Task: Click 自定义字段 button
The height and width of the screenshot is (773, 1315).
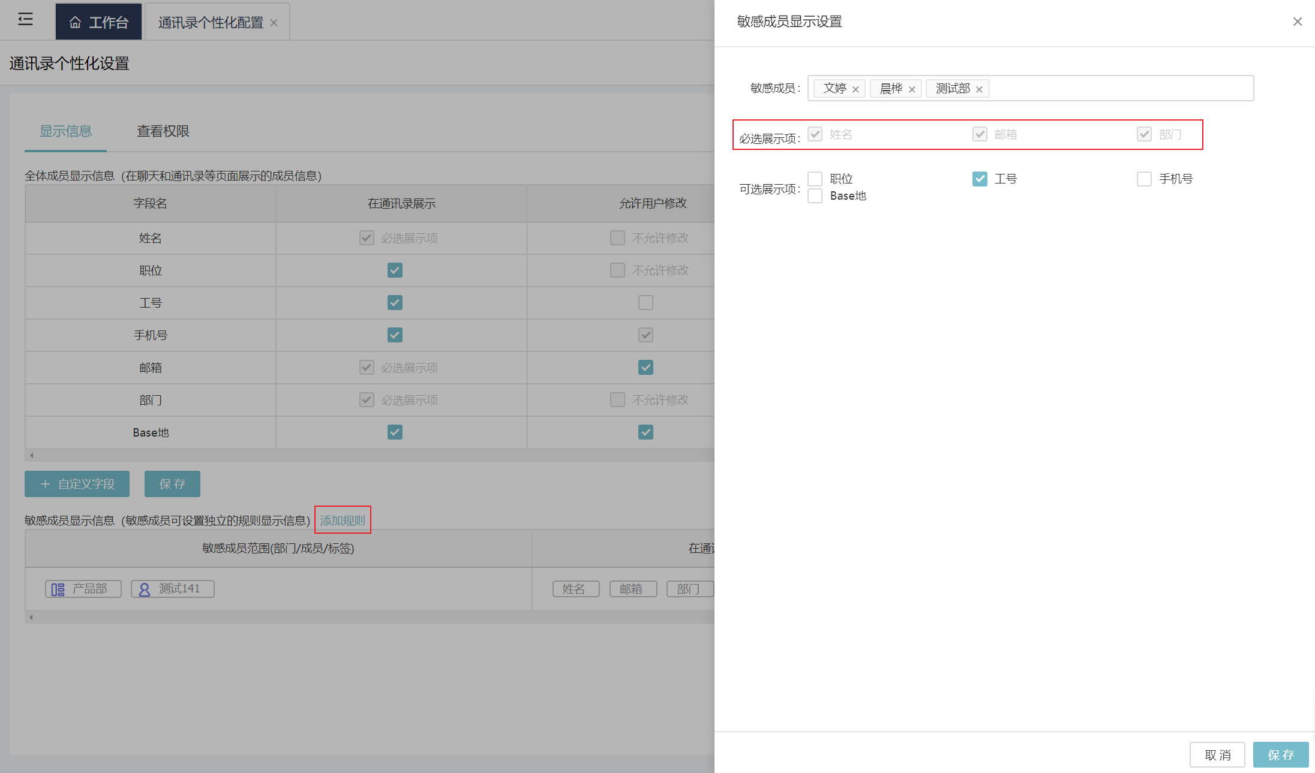Action: click(x=77, y=484)
